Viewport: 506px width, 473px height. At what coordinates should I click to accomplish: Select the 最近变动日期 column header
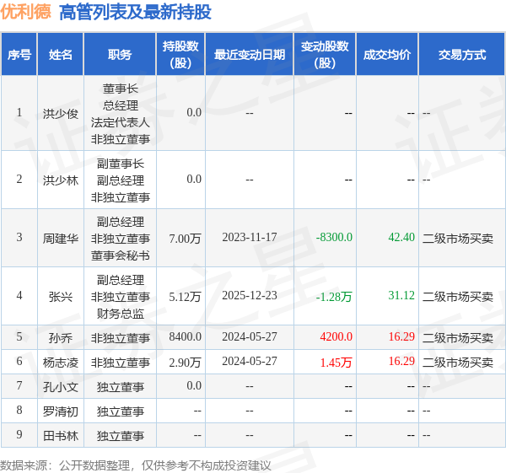pyautogui.click(x=250, y=55)
